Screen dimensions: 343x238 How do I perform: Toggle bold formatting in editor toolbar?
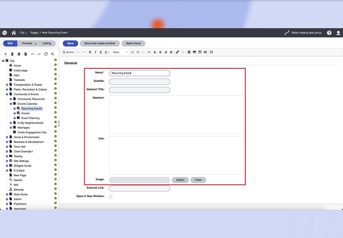pyautogui.click(x=90, y=52)
